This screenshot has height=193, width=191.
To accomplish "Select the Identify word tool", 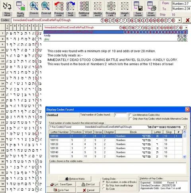I will click(x=97, y=6).
